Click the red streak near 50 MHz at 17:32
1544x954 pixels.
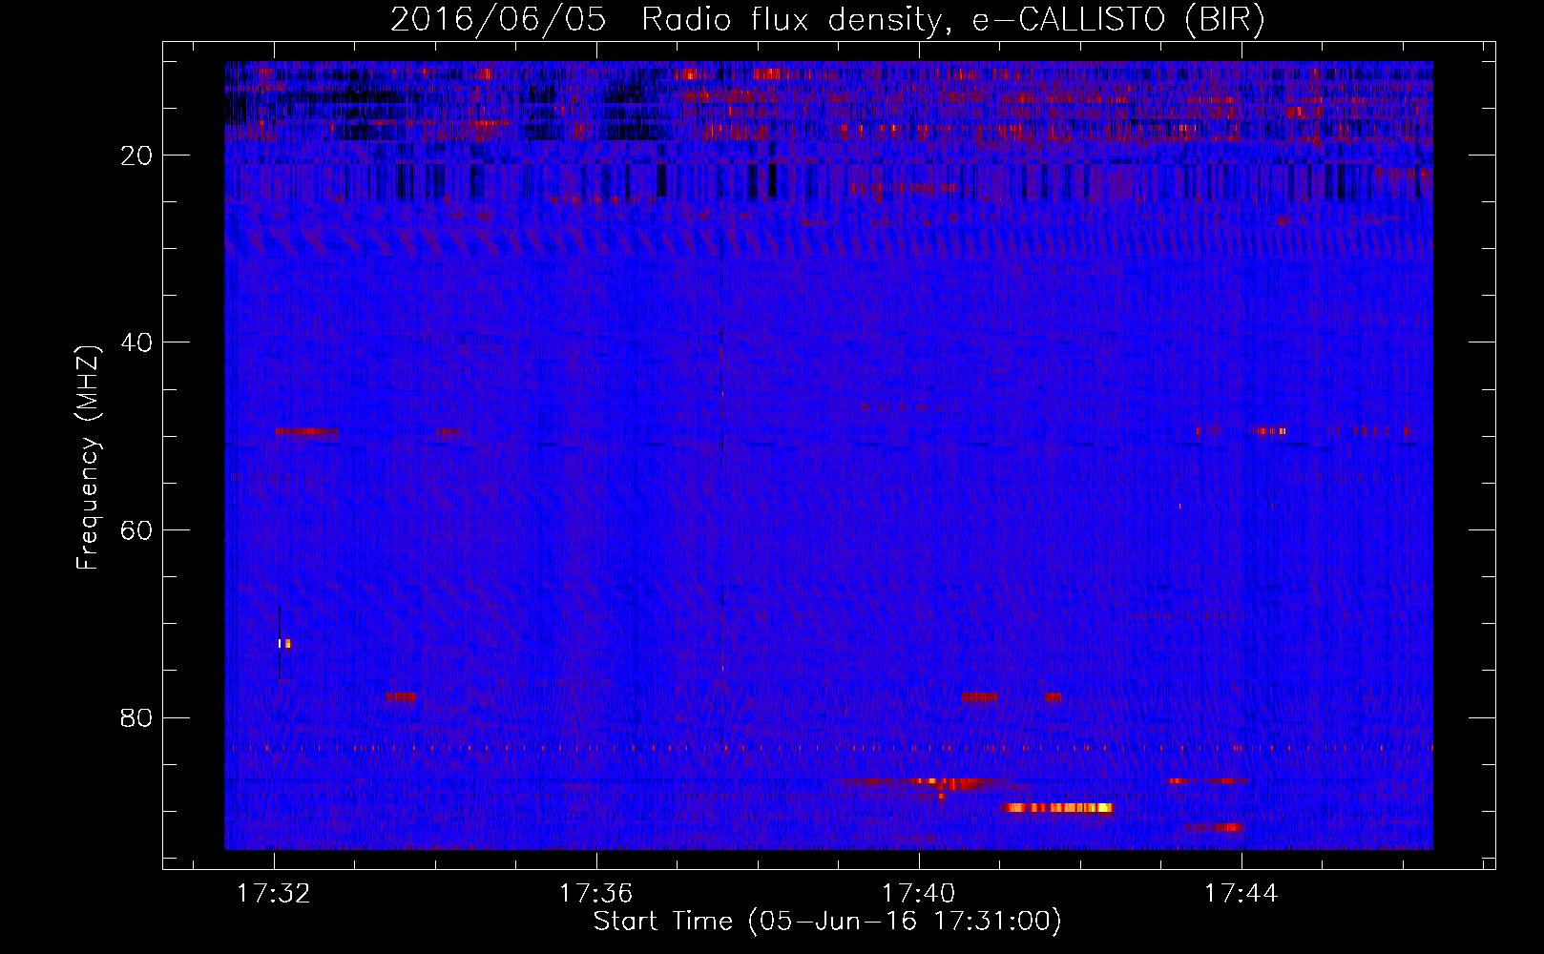point(307,432)
